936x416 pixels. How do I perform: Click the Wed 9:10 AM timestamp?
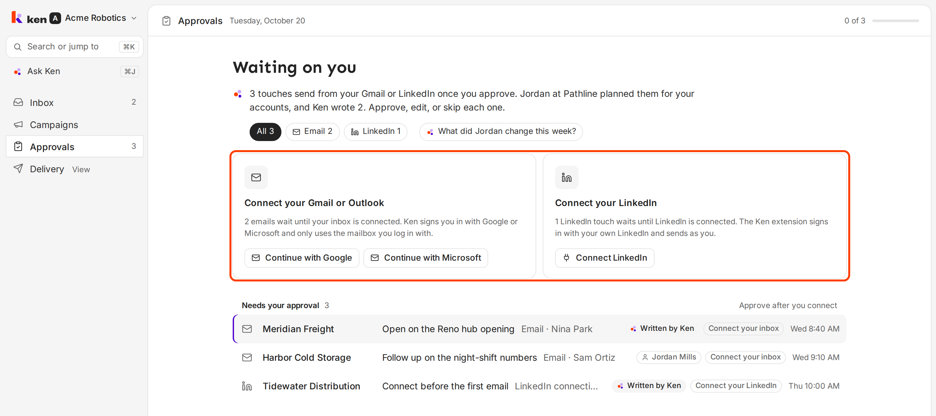click(816, 358)
